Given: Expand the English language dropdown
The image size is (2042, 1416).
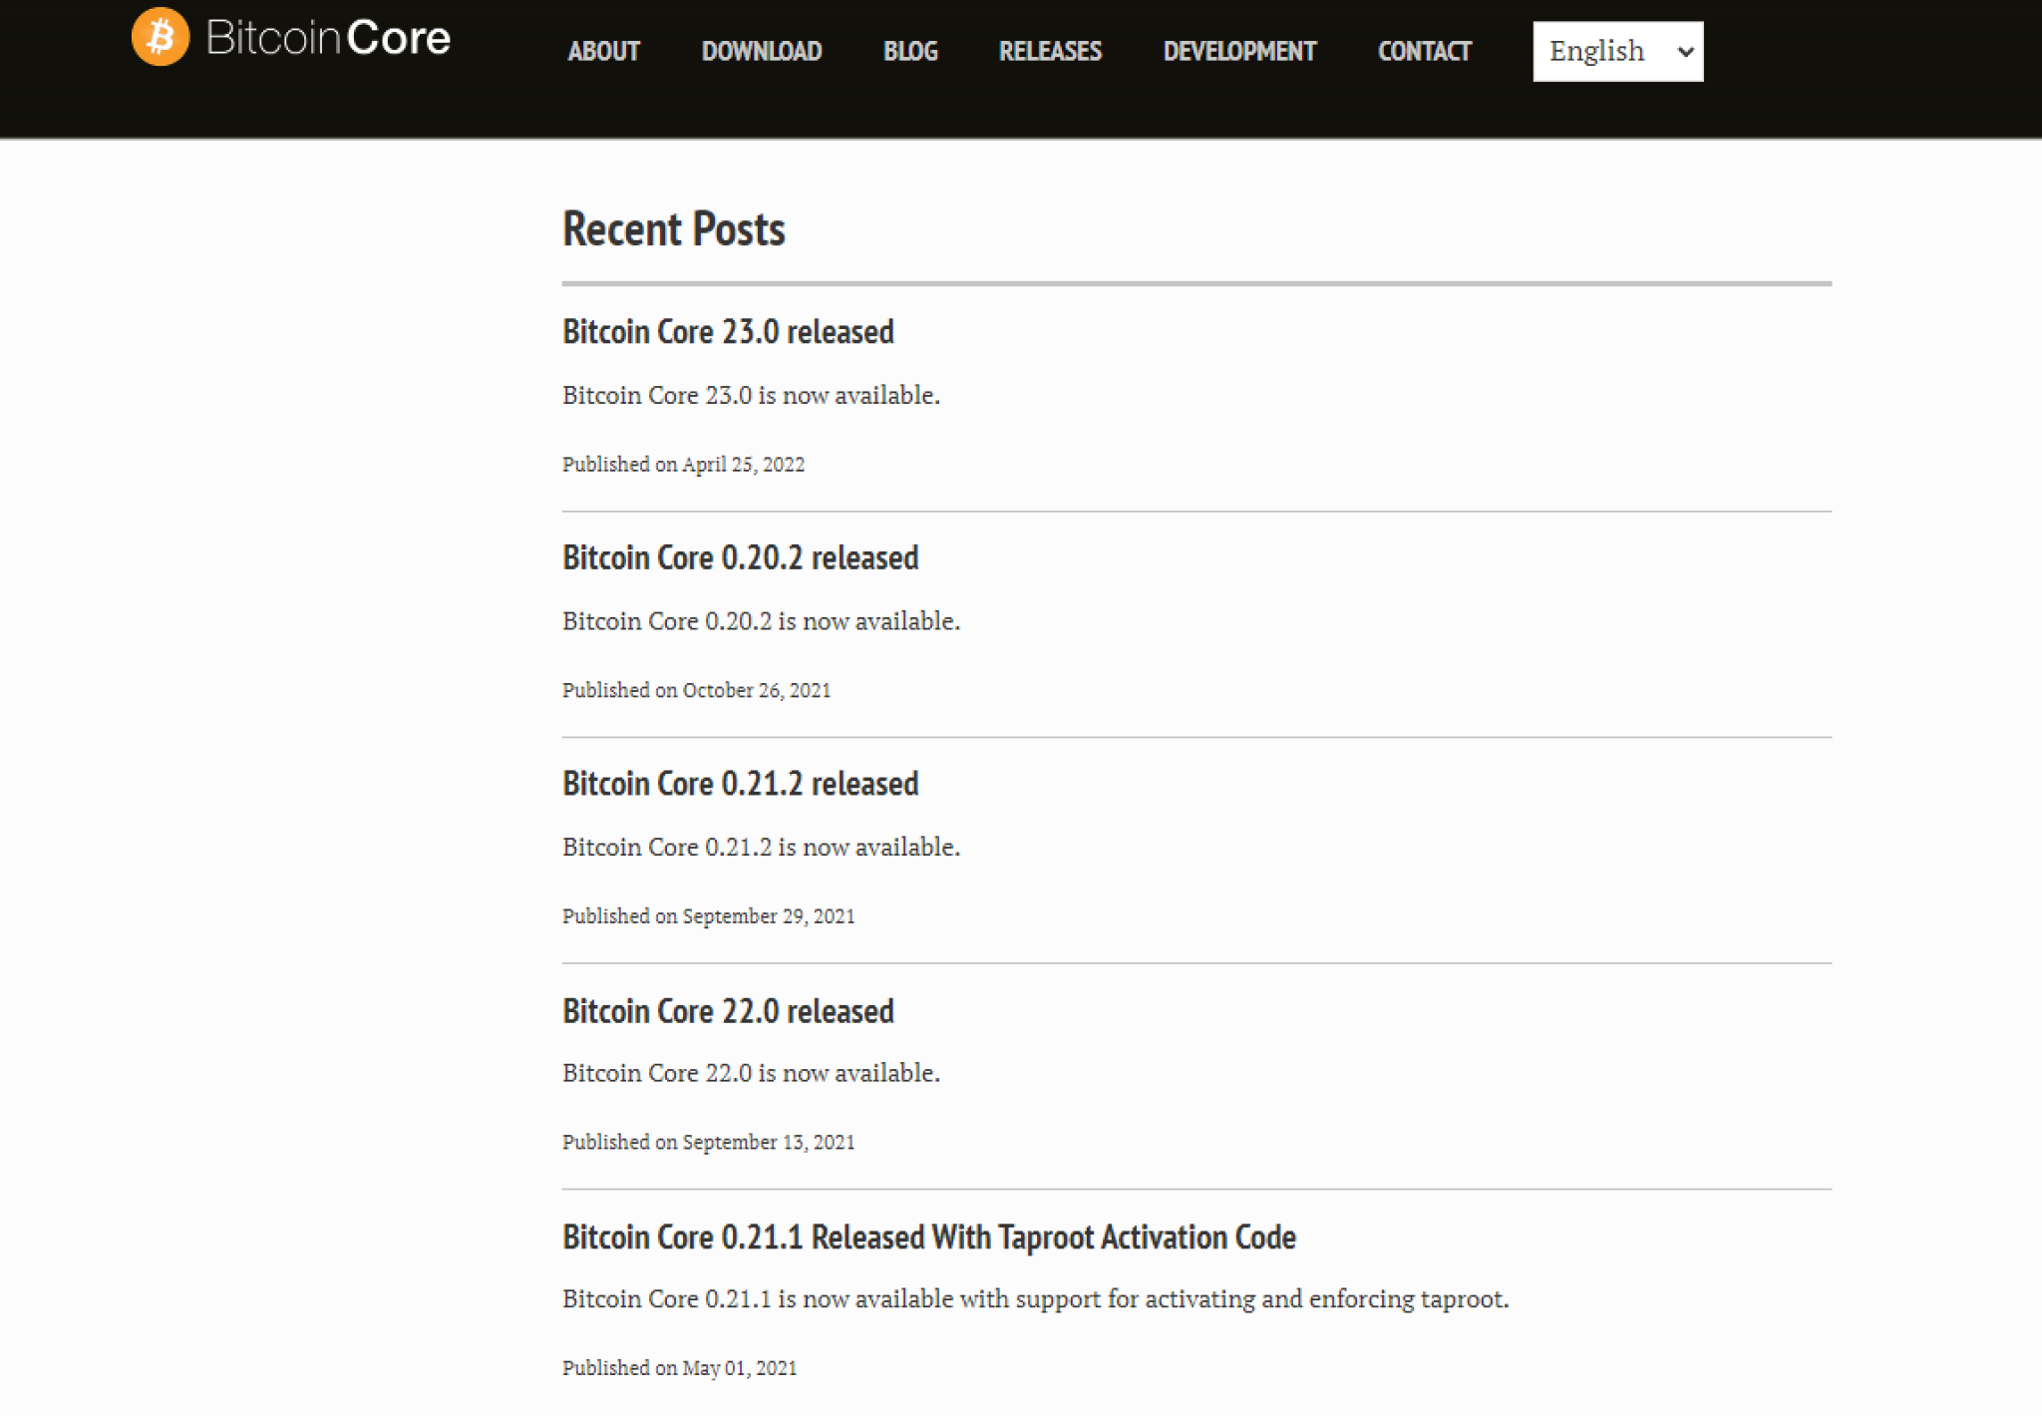Looking at the screenshot, I should click(1617, 51).
